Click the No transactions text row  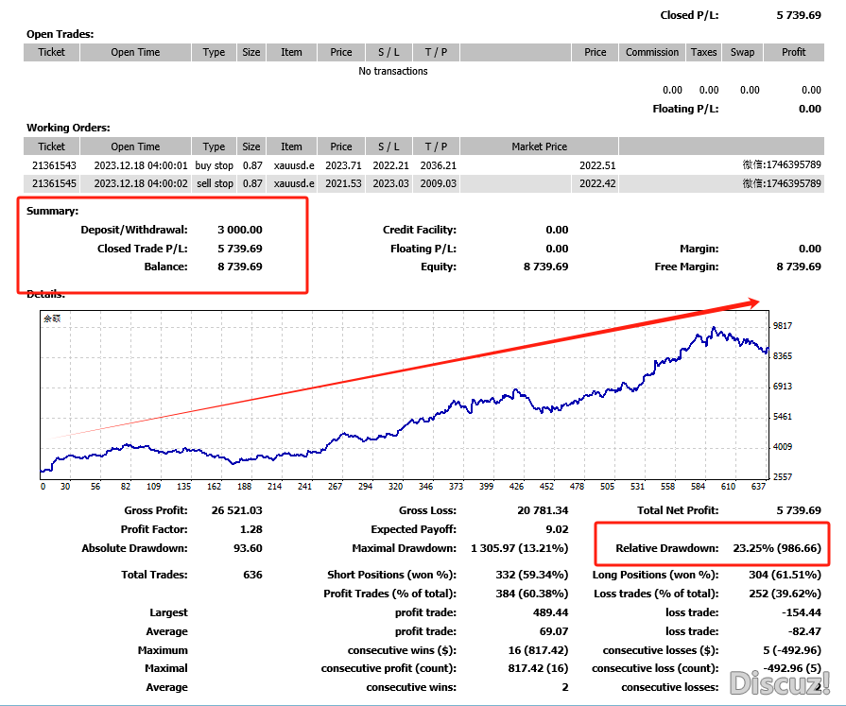(x=393, y=71)
